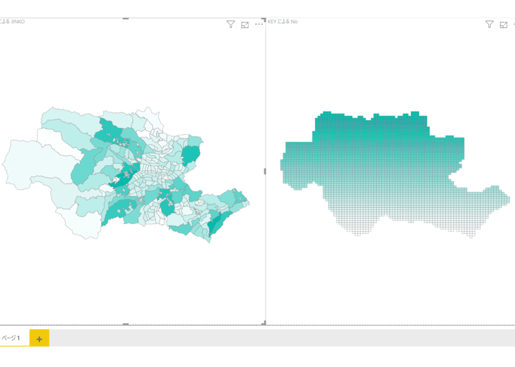Viewport: 515px width, 367px height.
Task: Click bottom-center resize handle of JINKO visual
Action: tap(125, 324)
